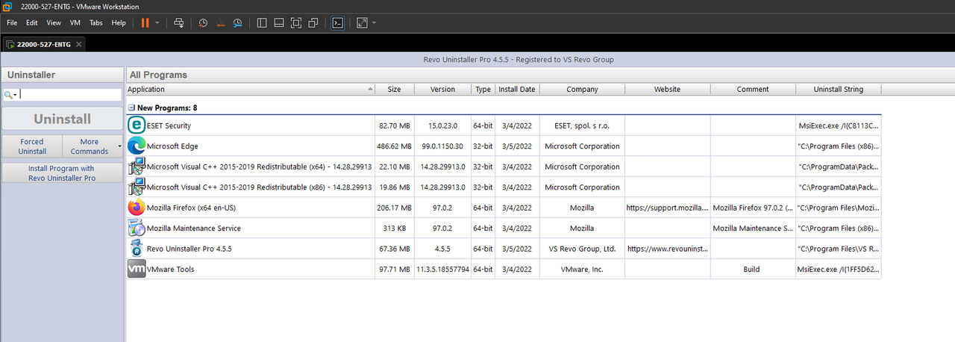Toggle the console view icon
This screenshot has height=342, width=955.
tap(337, 22)
